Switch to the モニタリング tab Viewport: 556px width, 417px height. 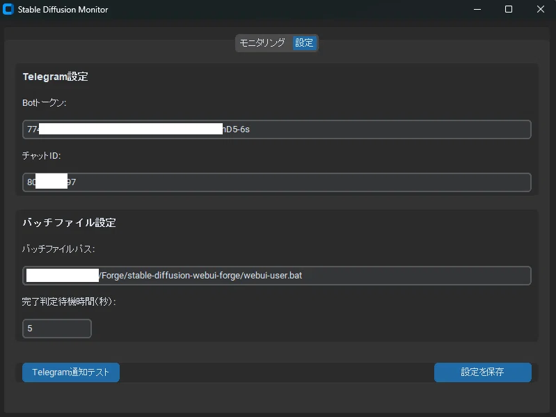pyautogui.click(x=262, y=43)
